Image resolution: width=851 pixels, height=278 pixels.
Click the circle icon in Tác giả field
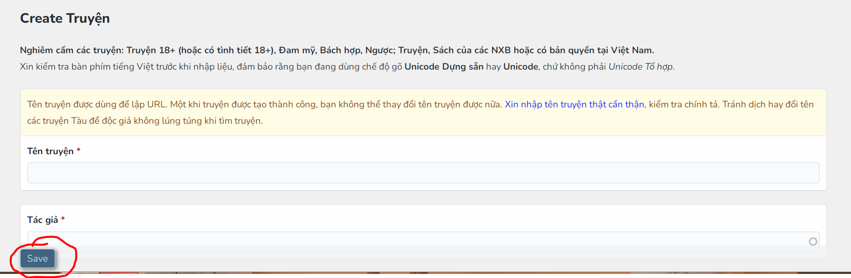point(813,242)
